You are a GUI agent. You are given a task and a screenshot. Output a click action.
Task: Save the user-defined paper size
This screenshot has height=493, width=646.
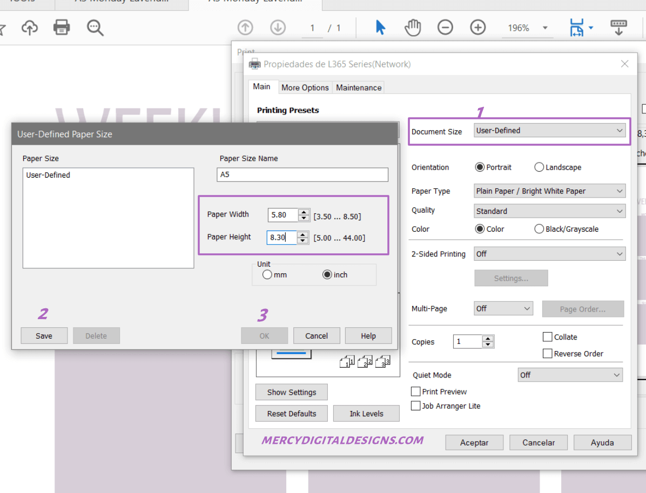click(x=44, y=335)
